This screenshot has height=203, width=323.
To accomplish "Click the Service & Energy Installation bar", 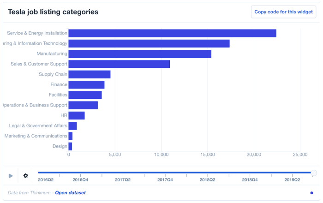I will [172, 33].
